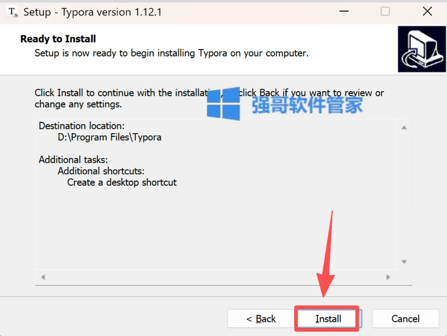Click the Typora icon in the title bar
447x336 pixels.
click(x=13, y=12)
